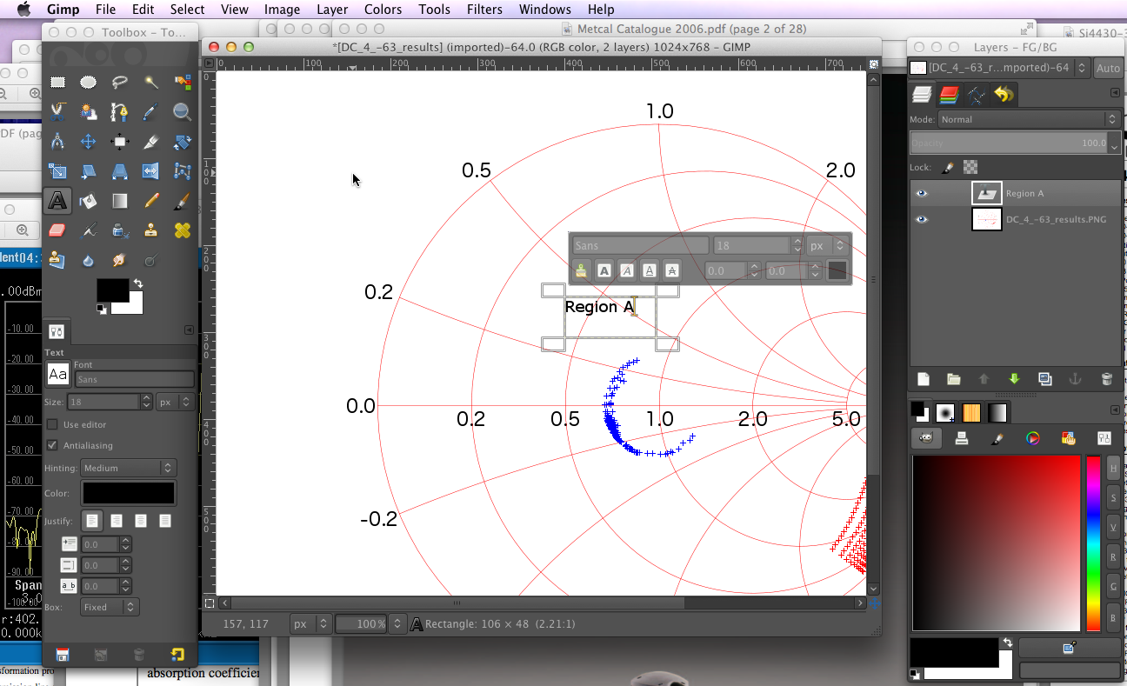Delete layer with trash icon
Image resolution: width=1127 pixels, height=686 pixels.
pyautogui.click(x=1106, y=379)
